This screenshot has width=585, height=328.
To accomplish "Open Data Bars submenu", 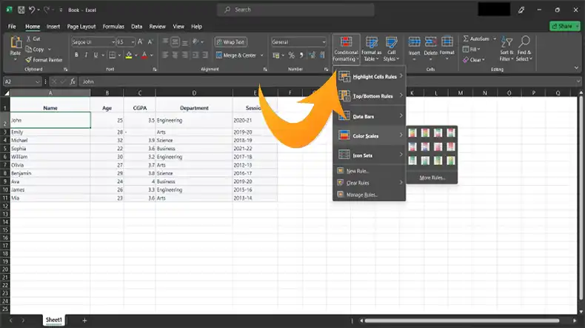I will pyautogui.click(x=370, y=116).
